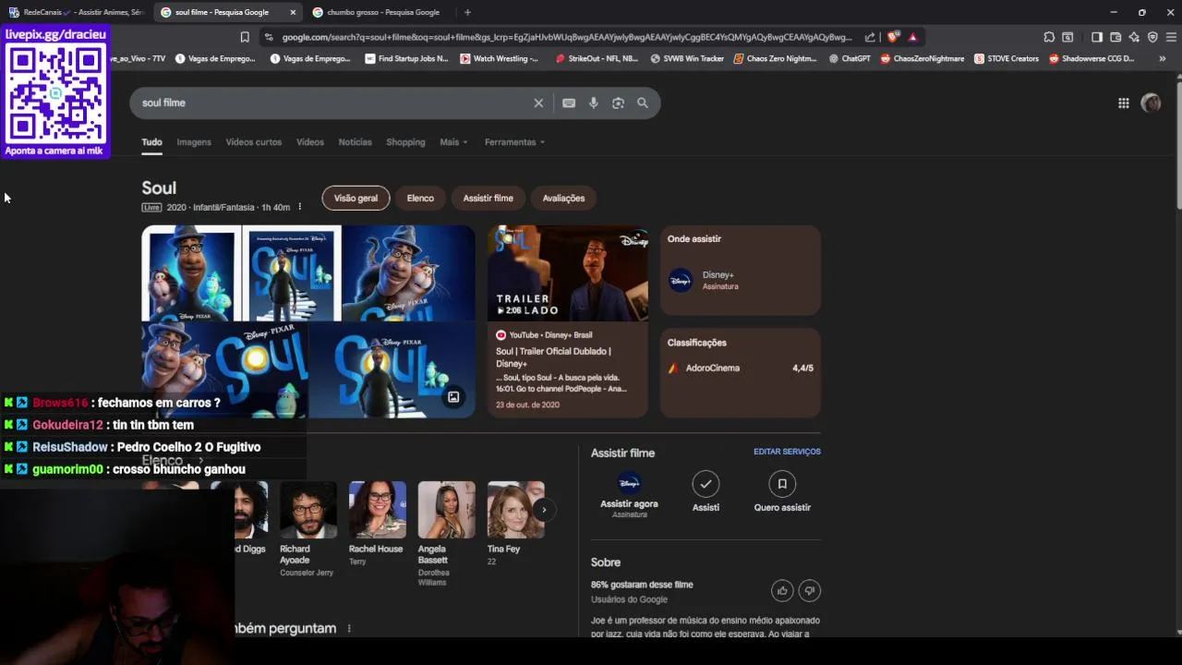Switch to the RedeCanais browser tab
Image resolution: width=1182 pixels, height=665 pixels.
(x=76, y=12)
